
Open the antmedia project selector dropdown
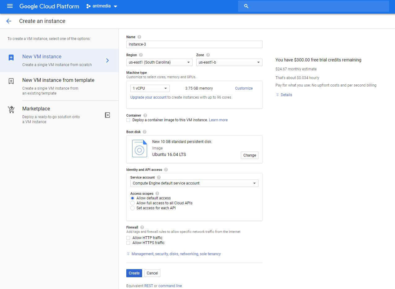click(102, 6)
